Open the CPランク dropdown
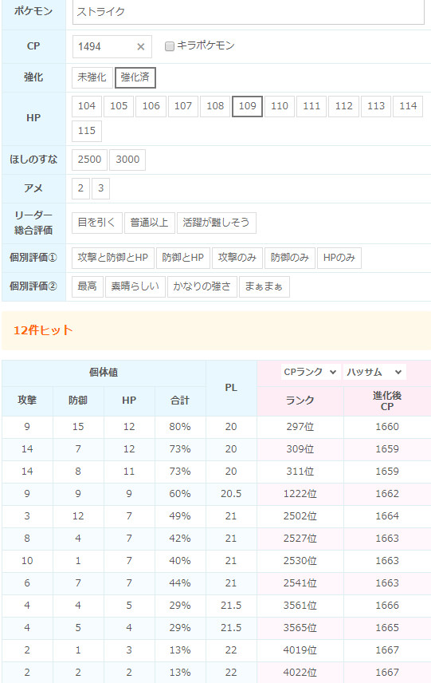This screenshot has width=431, height=683. point(311,373)
